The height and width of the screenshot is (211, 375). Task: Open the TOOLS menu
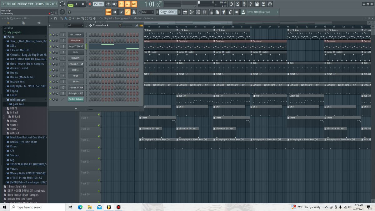pyautogui.click(x=48, y=4)
